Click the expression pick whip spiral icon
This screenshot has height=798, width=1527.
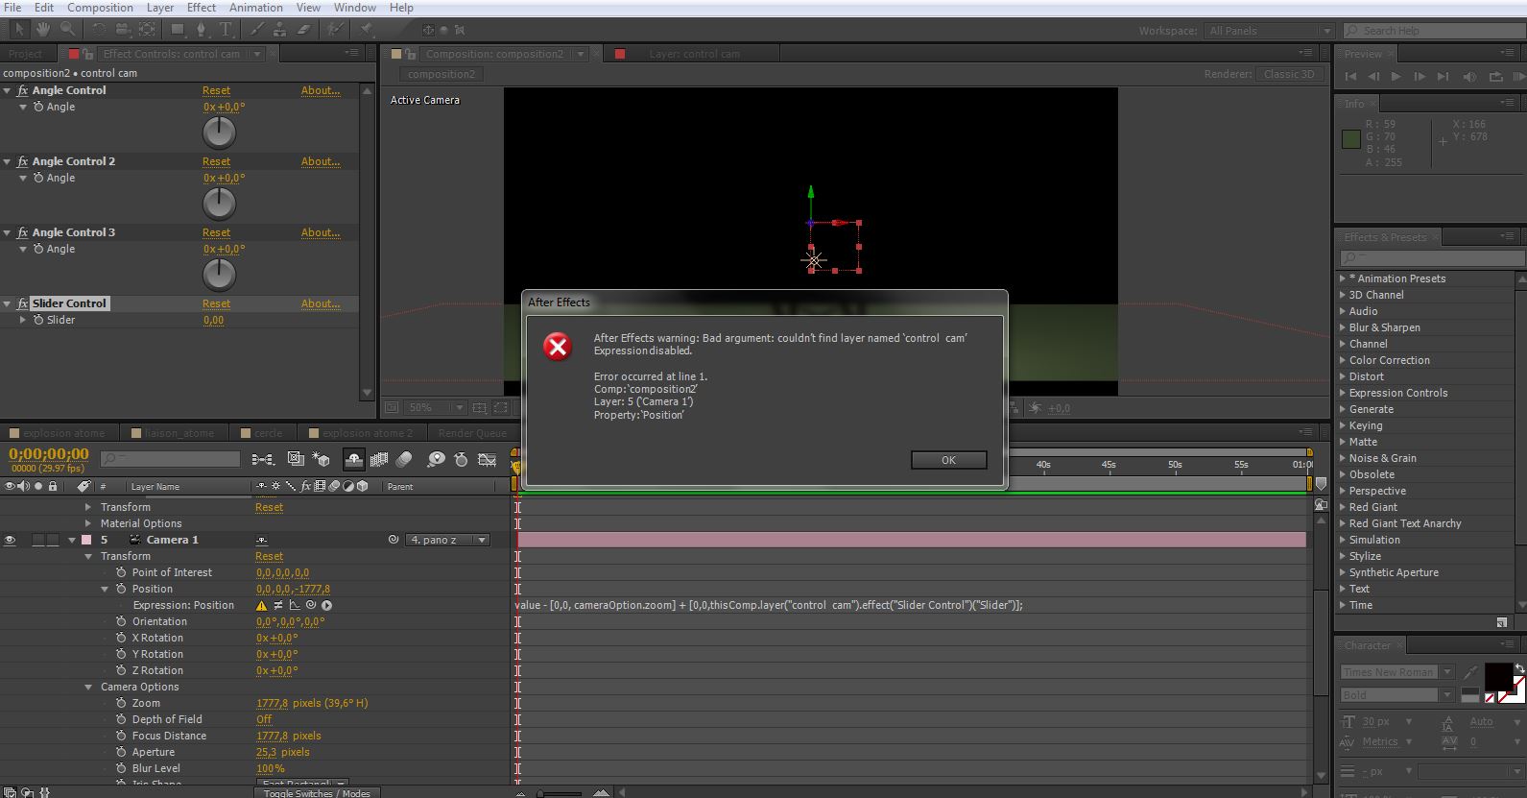point(311,605)
